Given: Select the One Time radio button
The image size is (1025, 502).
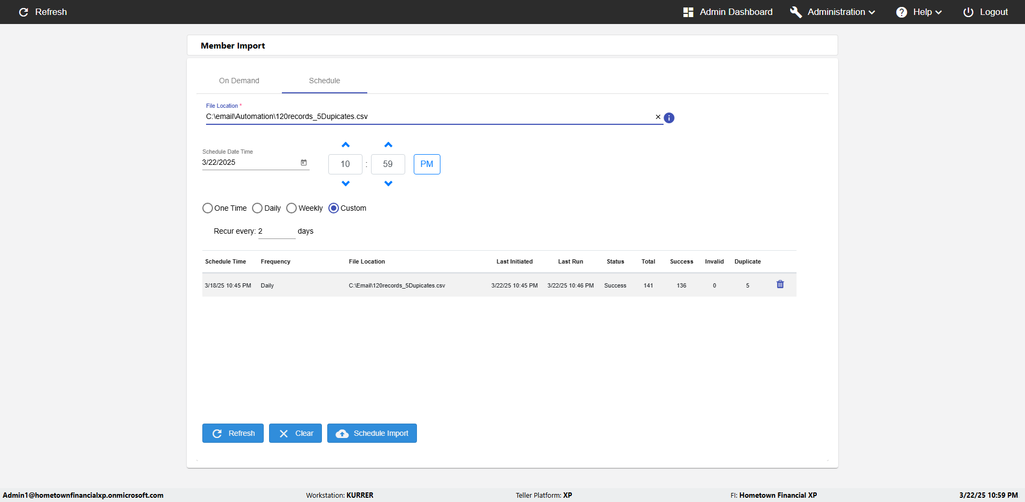Looking at the screenshot, I should point(208,208).
